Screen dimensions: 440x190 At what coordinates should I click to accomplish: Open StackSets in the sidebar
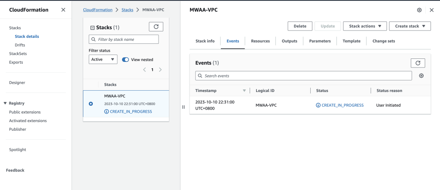tap(18, 54)
